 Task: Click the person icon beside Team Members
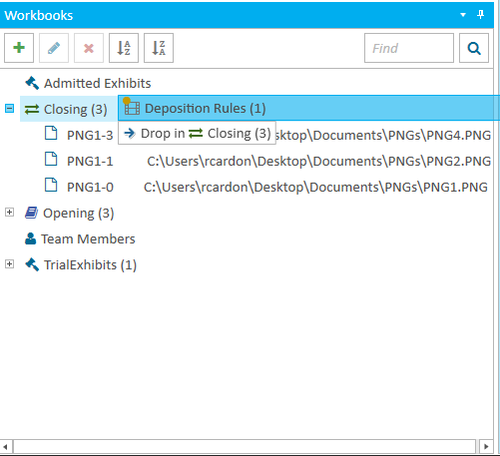click(31, 238)
